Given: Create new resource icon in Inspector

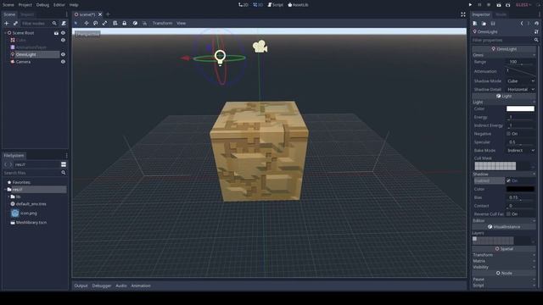Looking at the screenshot, I should (475, 24).
